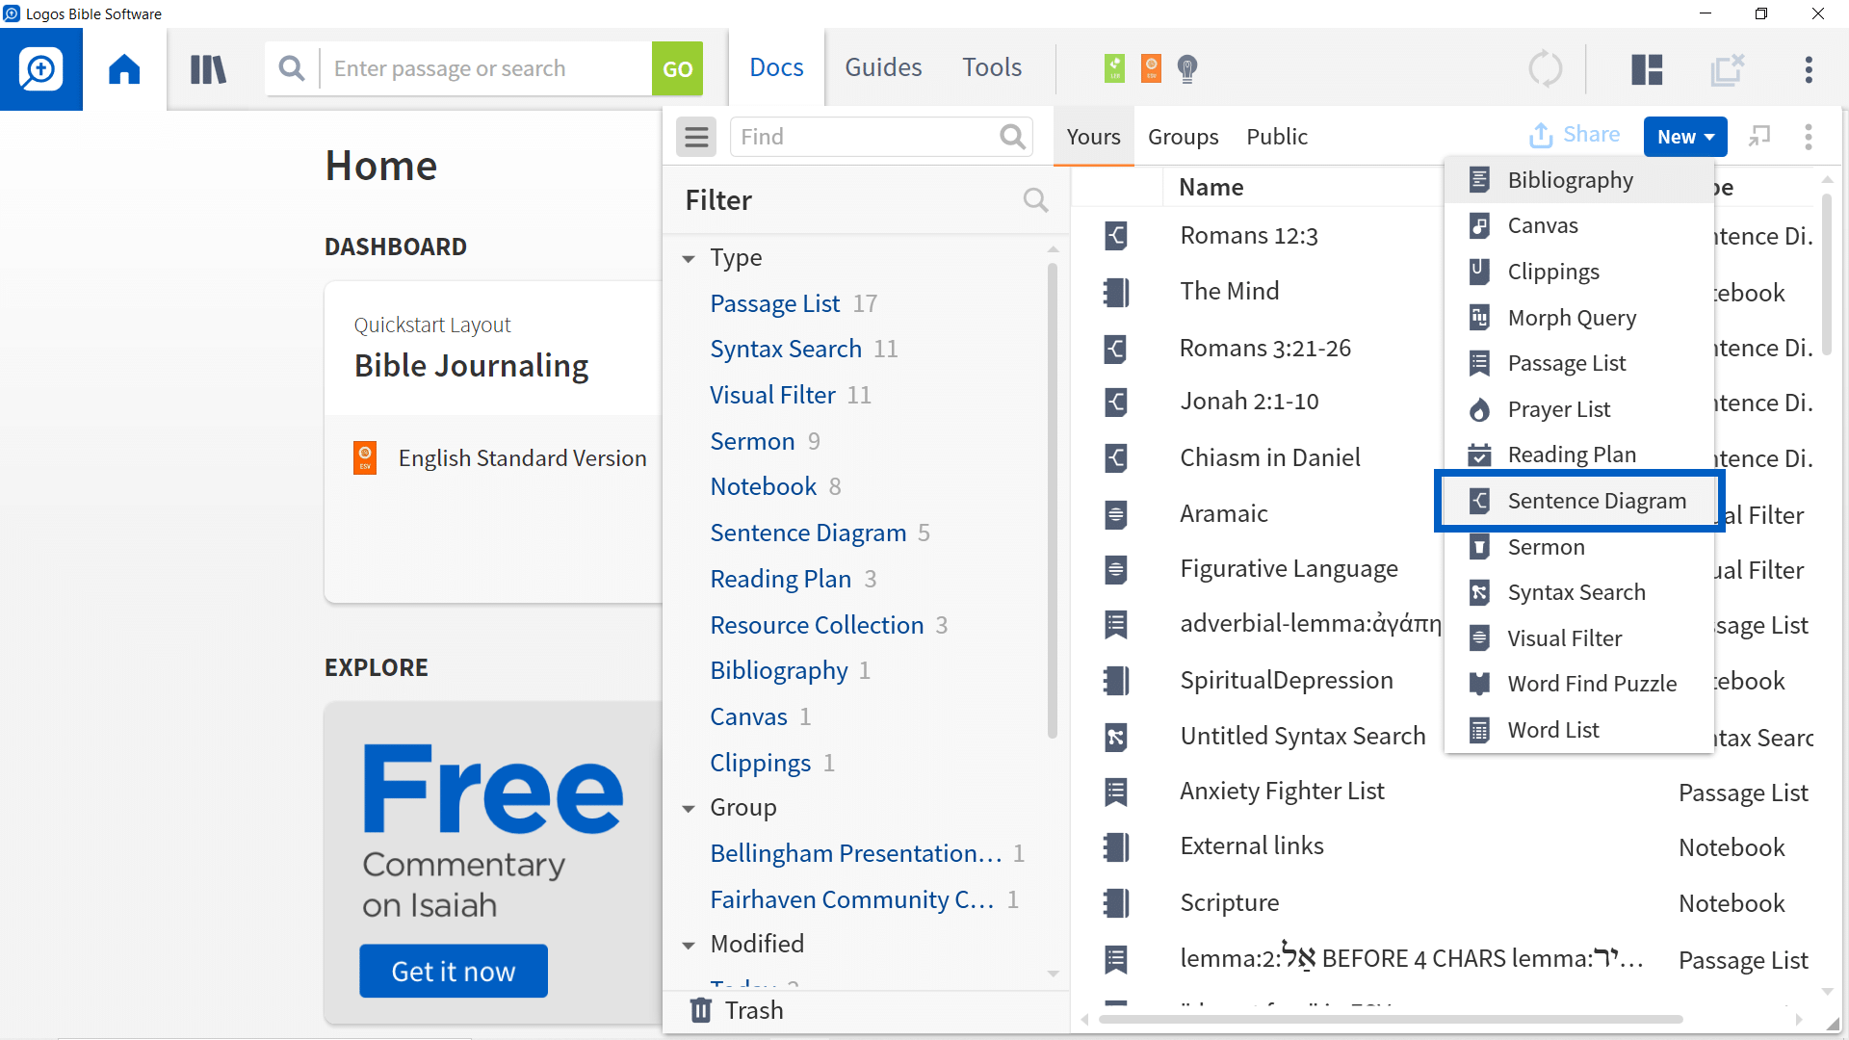The width and height of the screenshot is (1849, 1040).
Task: Expand the Modified filter section
Action: tap(692, 944)
